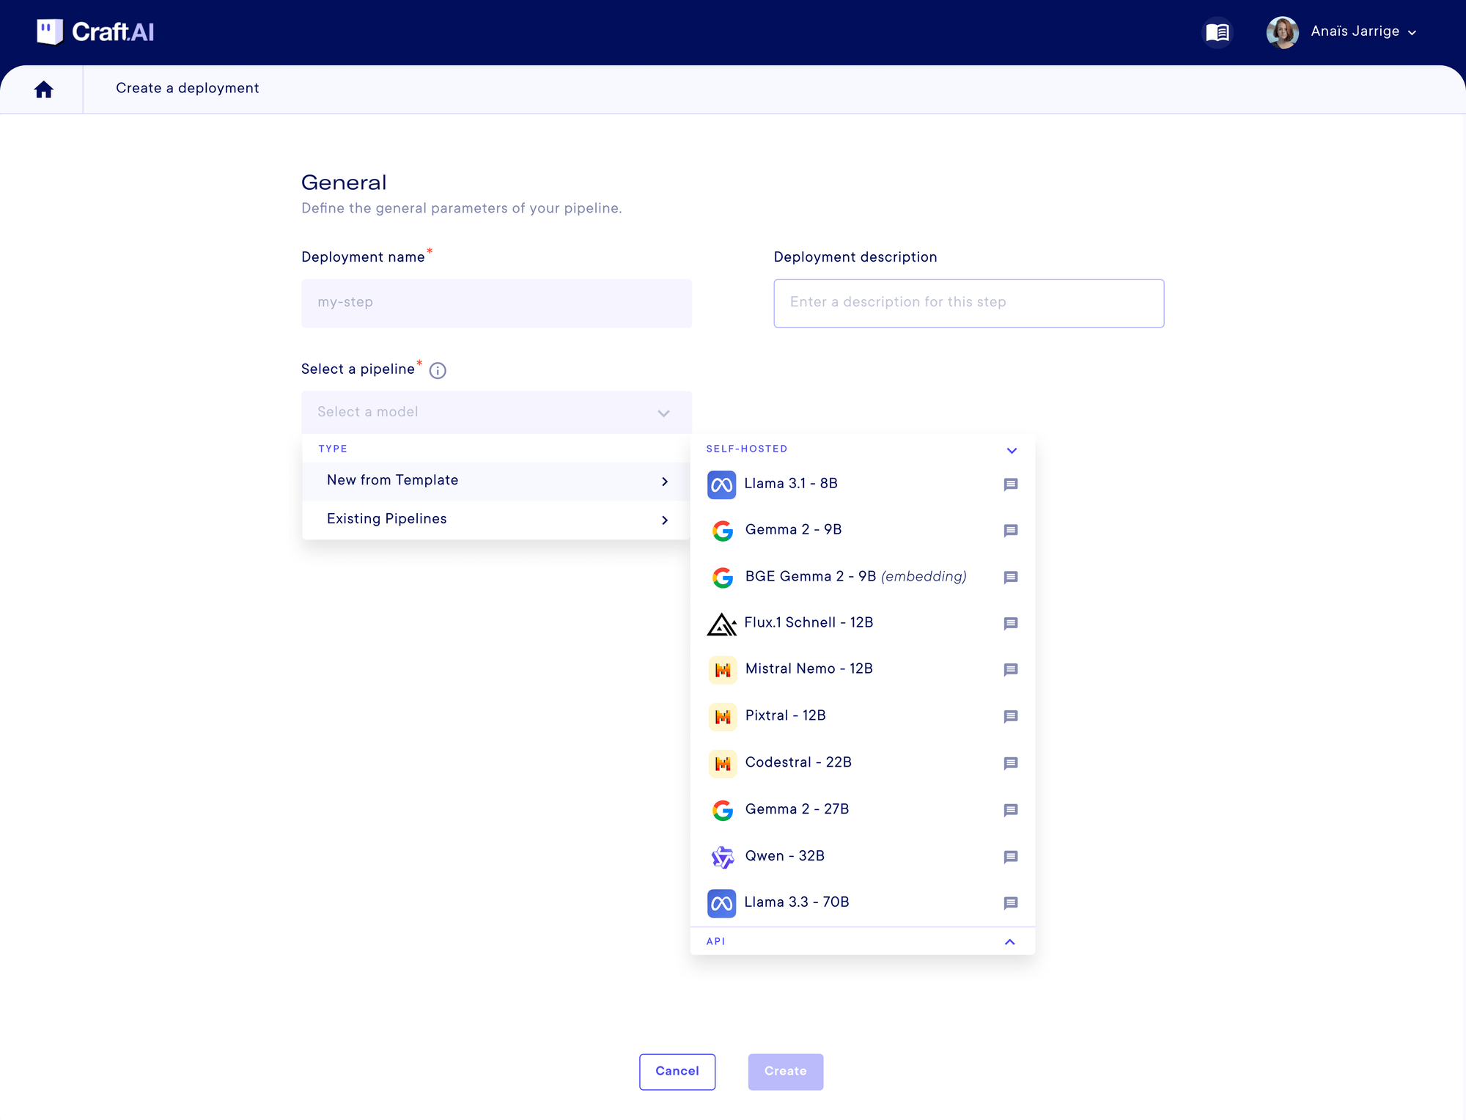
Task: Open chat icon for Codestral - 22B
Action: tap(1011, 764)
